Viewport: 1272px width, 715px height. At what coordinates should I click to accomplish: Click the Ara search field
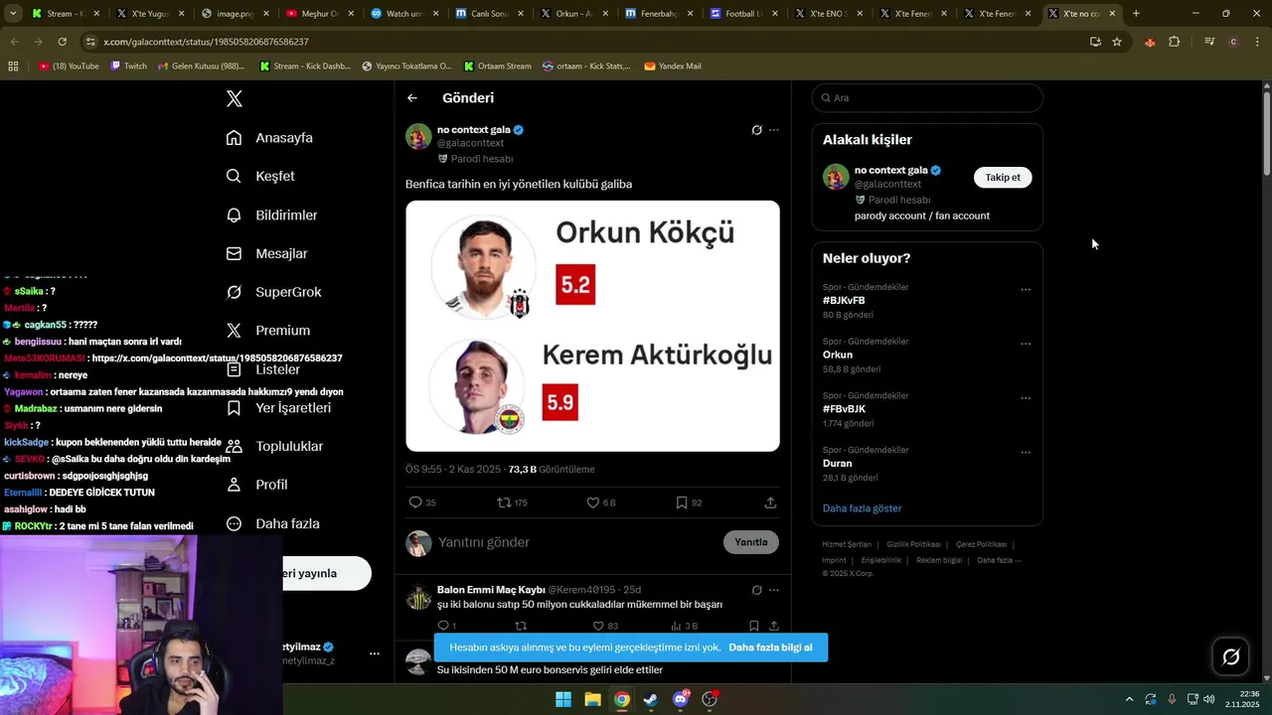tap(927, 98)
